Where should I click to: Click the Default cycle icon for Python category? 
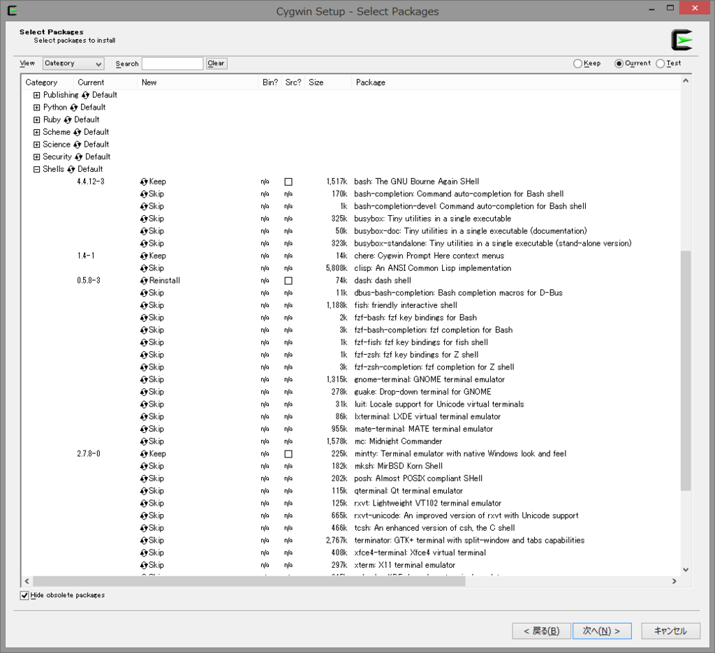tap(74, 108)
